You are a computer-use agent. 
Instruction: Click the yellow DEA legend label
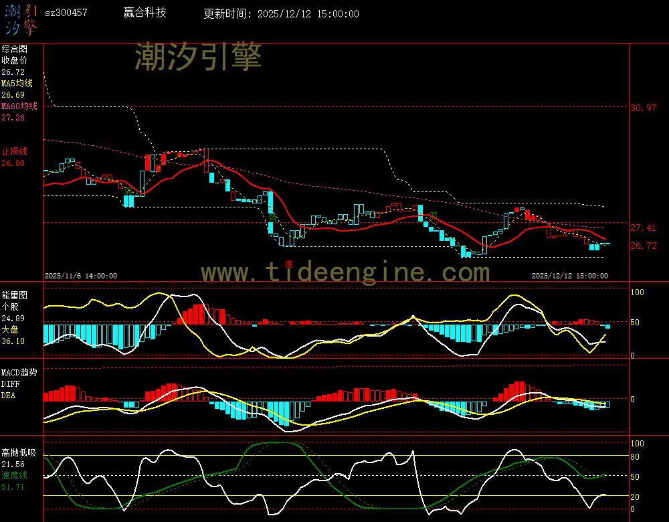click(8, 396)
